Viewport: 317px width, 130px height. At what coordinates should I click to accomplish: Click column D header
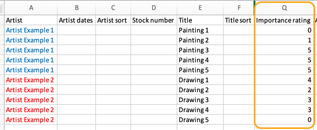[154, 8]
